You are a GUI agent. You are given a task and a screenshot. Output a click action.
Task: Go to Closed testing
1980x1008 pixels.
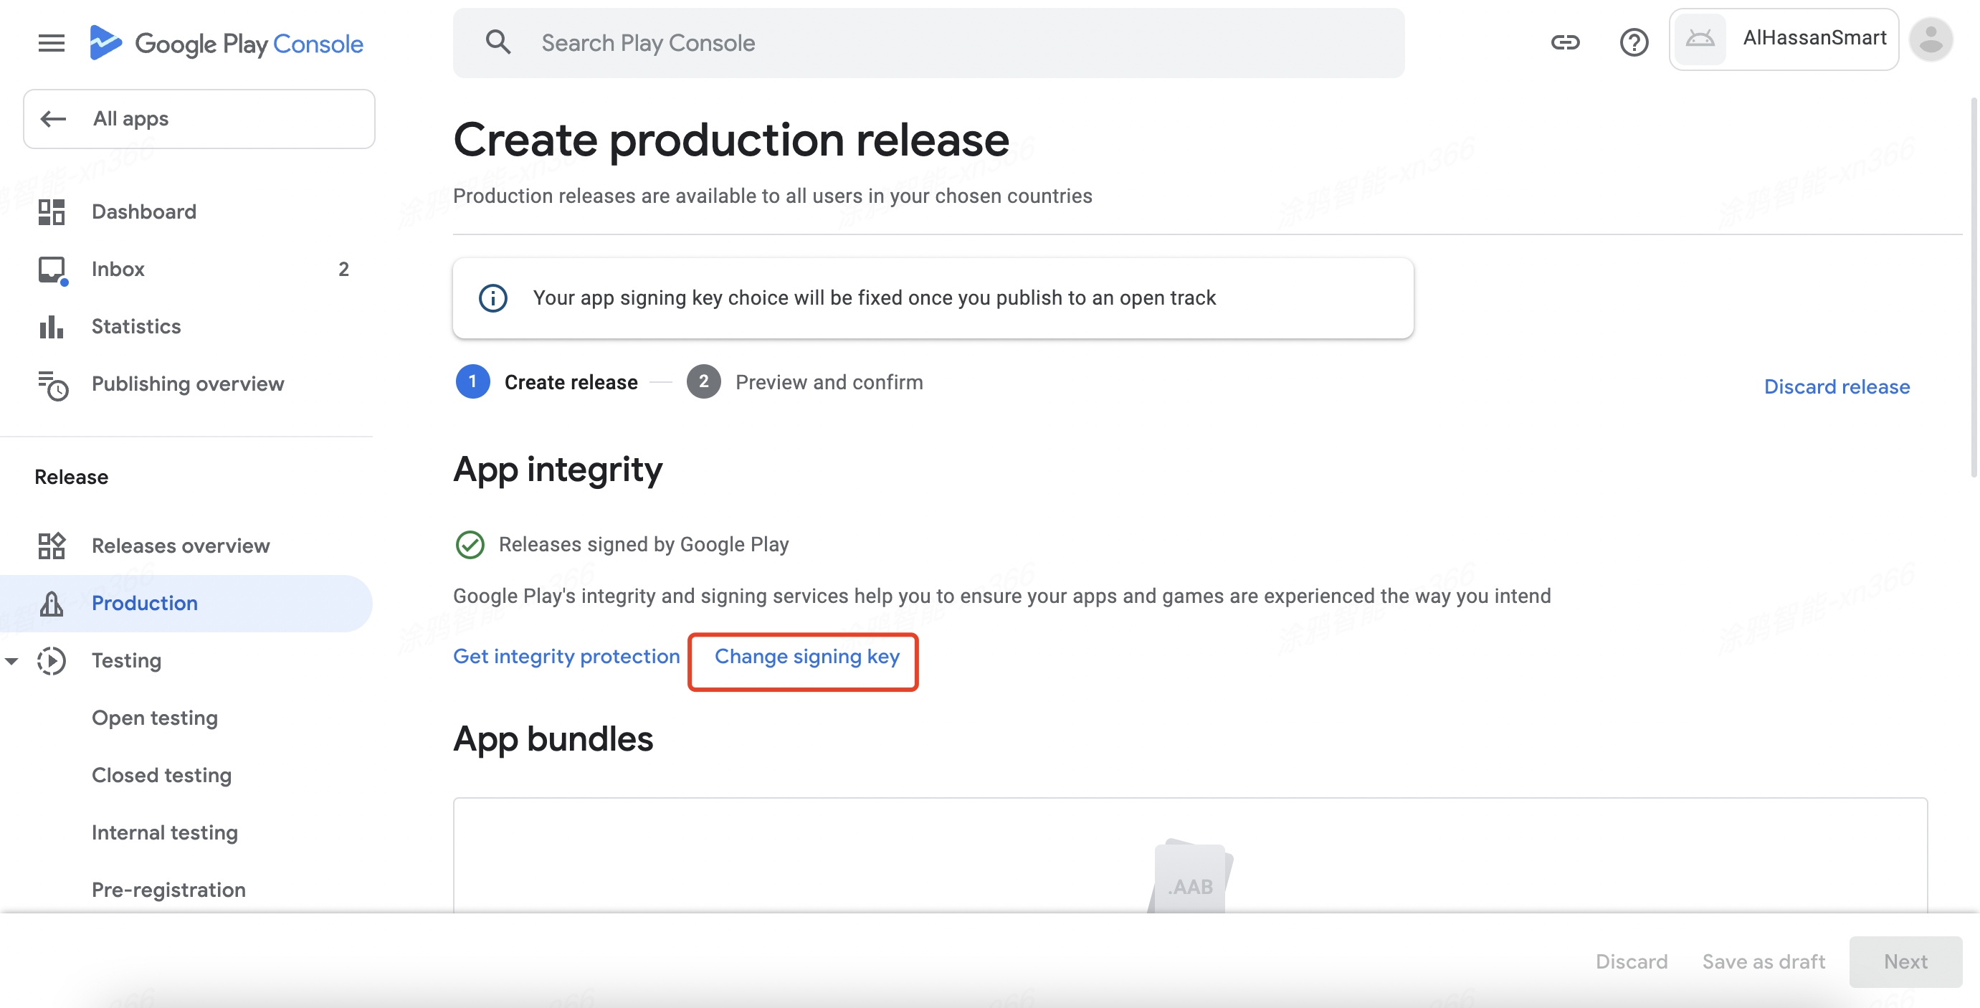tap(161, 775)
